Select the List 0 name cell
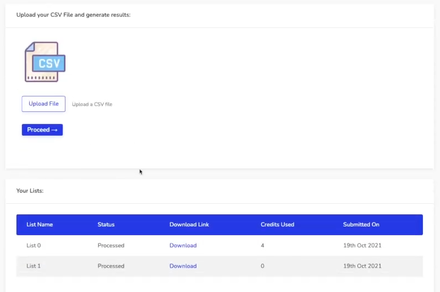 tap(34, 245)
